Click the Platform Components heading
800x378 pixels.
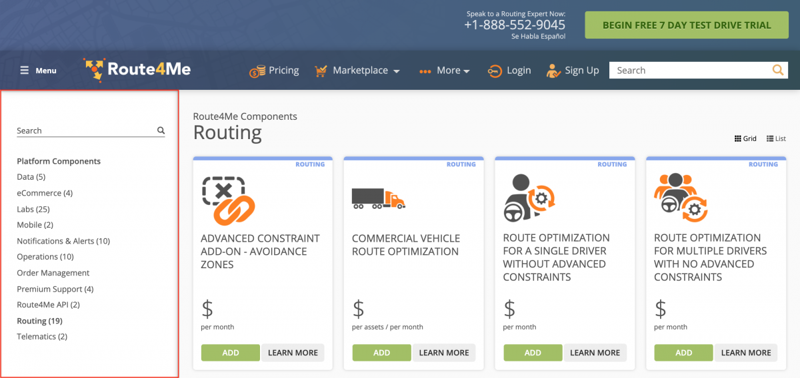[59, 161]
